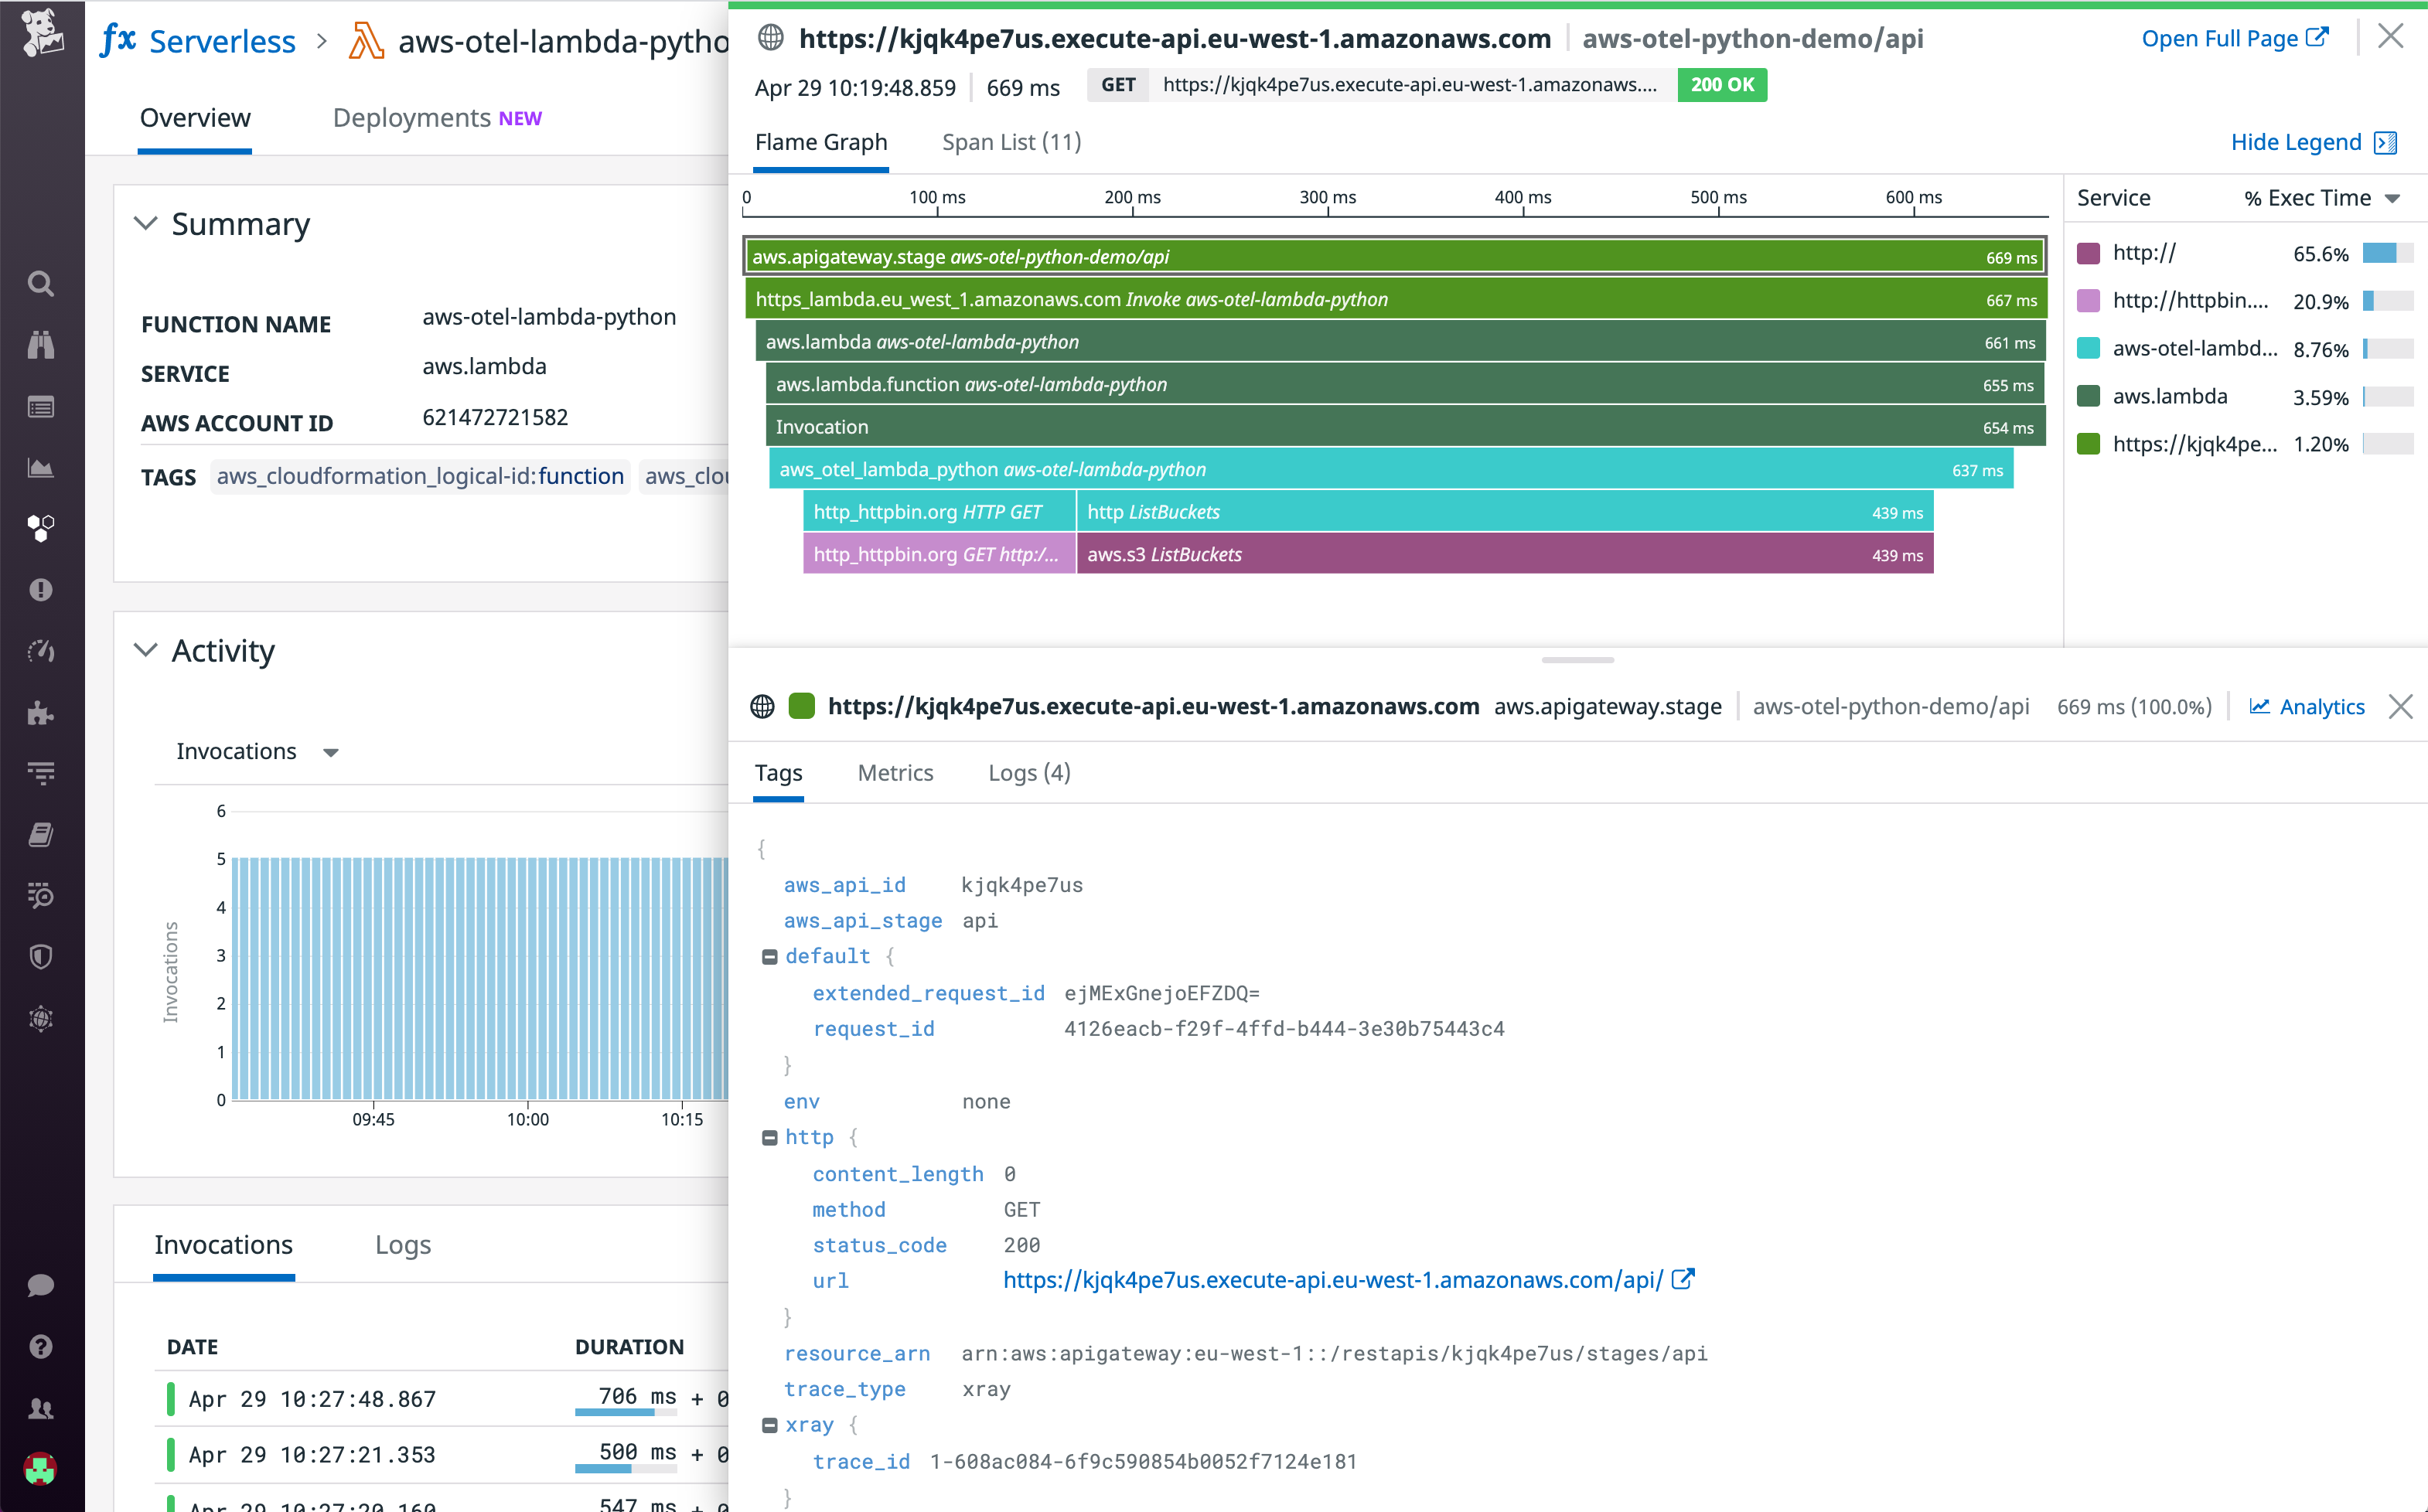Collapse the 'http' tag group toggle
Screen dimensions: 2428x1512
[x=769, y=1138]
